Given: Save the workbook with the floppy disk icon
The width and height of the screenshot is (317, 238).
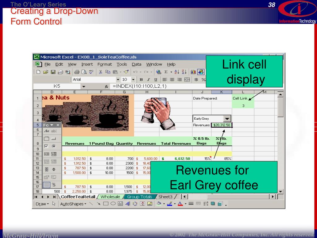Looking at the screenshot, I should click(53, 72).
